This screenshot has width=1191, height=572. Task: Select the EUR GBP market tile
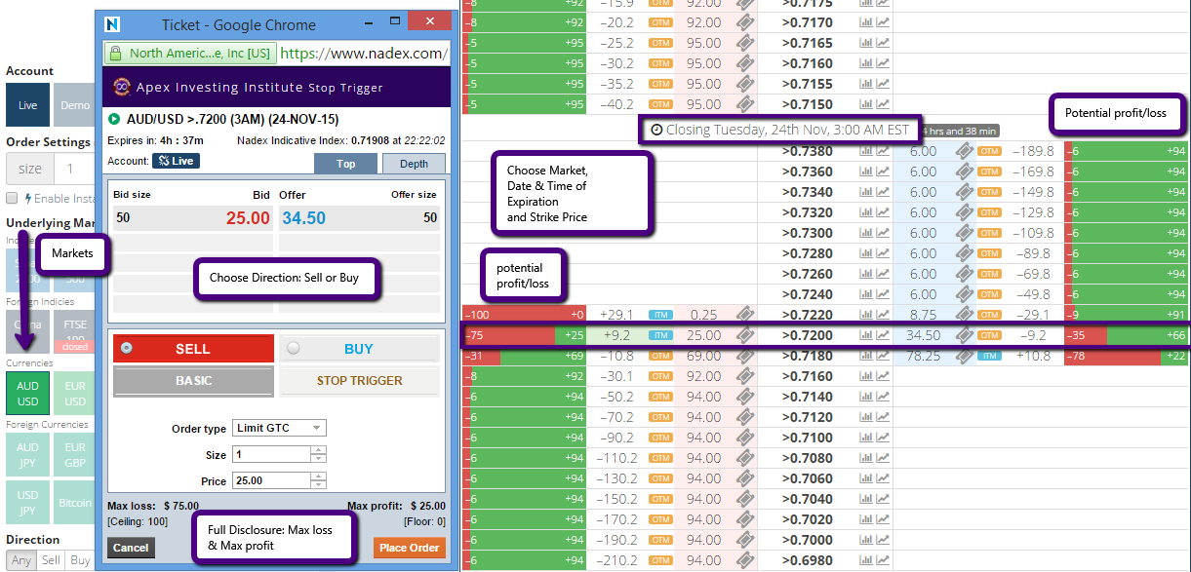point(74,456)
